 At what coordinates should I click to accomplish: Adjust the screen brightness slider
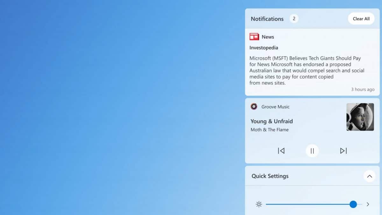[353, 204]
